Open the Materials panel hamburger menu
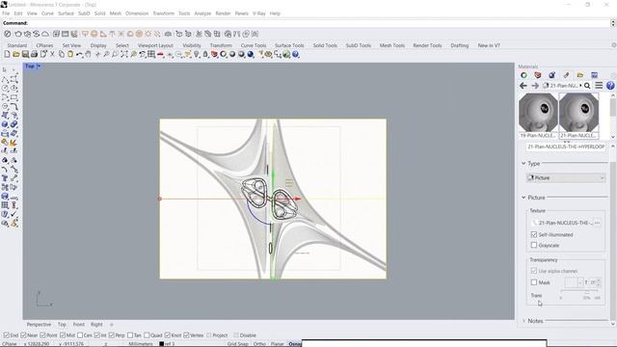This screenshot has height=347, width=617. tap(599, 86)
